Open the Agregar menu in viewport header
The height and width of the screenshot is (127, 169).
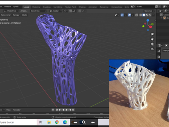[16, 15]
